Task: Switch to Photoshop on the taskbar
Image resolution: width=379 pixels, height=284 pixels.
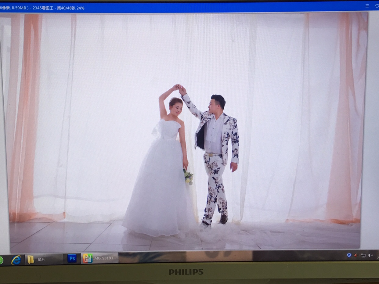Action: pos(72,259)
